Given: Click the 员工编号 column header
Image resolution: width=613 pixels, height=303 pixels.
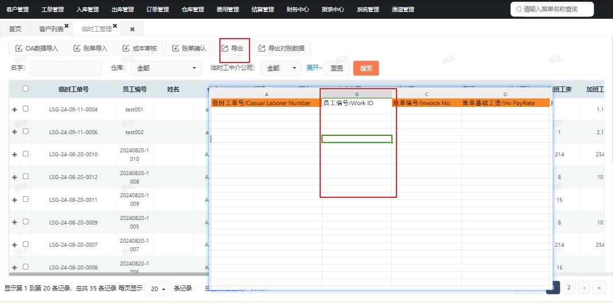Looking at the screenshot, I should tap(134, 89).
